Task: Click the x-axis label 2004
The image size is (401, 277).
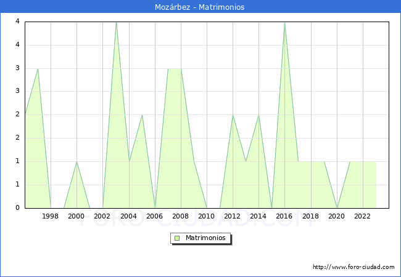Action: coord(128,216)
